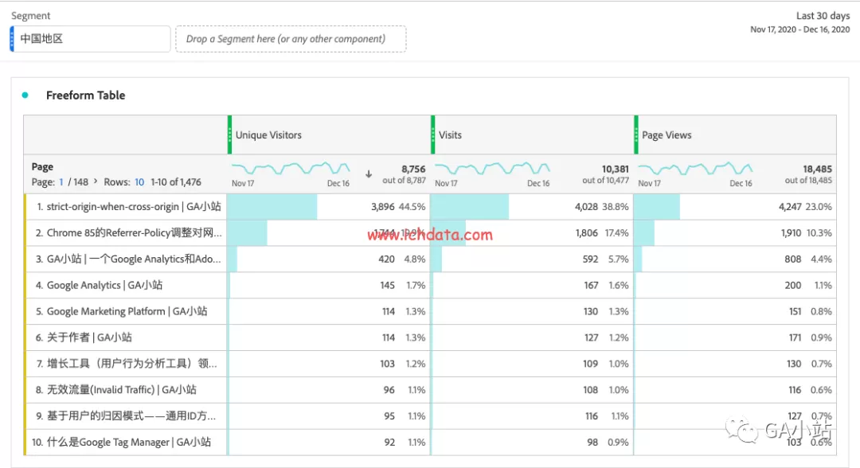Click the Visits sparkline trend chart
The image size is (860, 468).
(x=494, y=170)
